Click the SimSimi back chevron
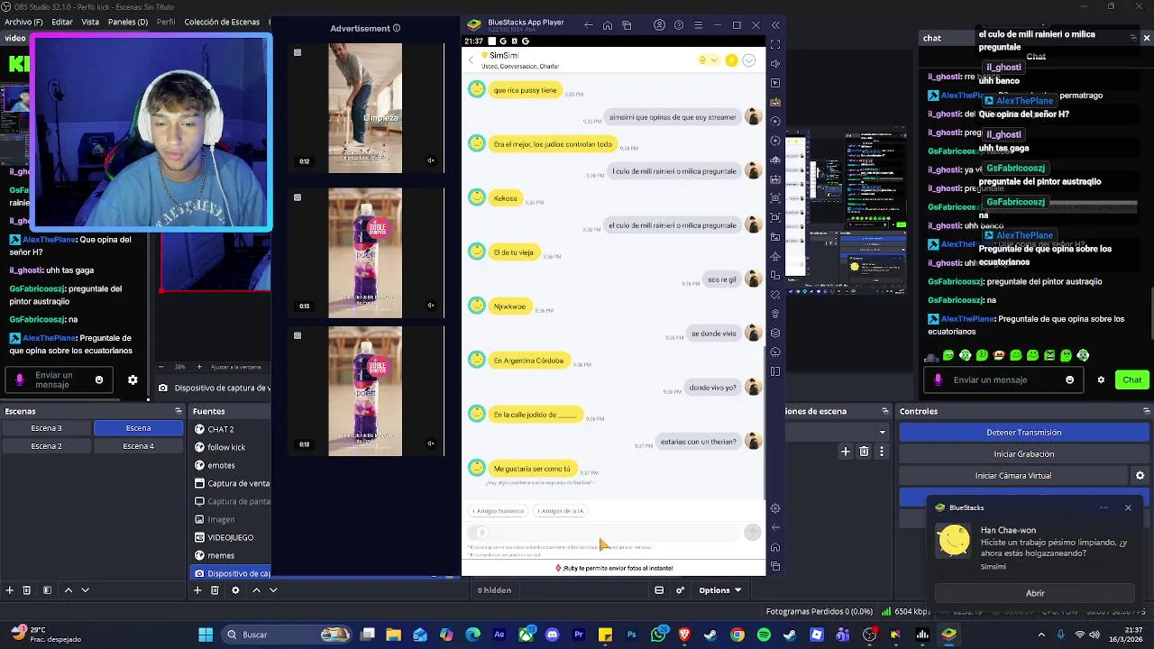This screenshot has height=649, width=1154. 471,60
